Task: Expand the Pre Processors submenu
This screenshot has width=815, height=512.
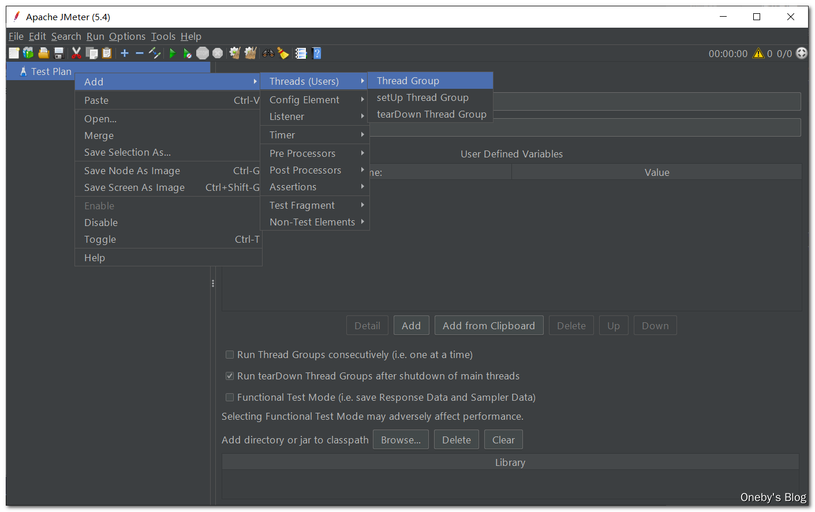Action: click(315, 153)
